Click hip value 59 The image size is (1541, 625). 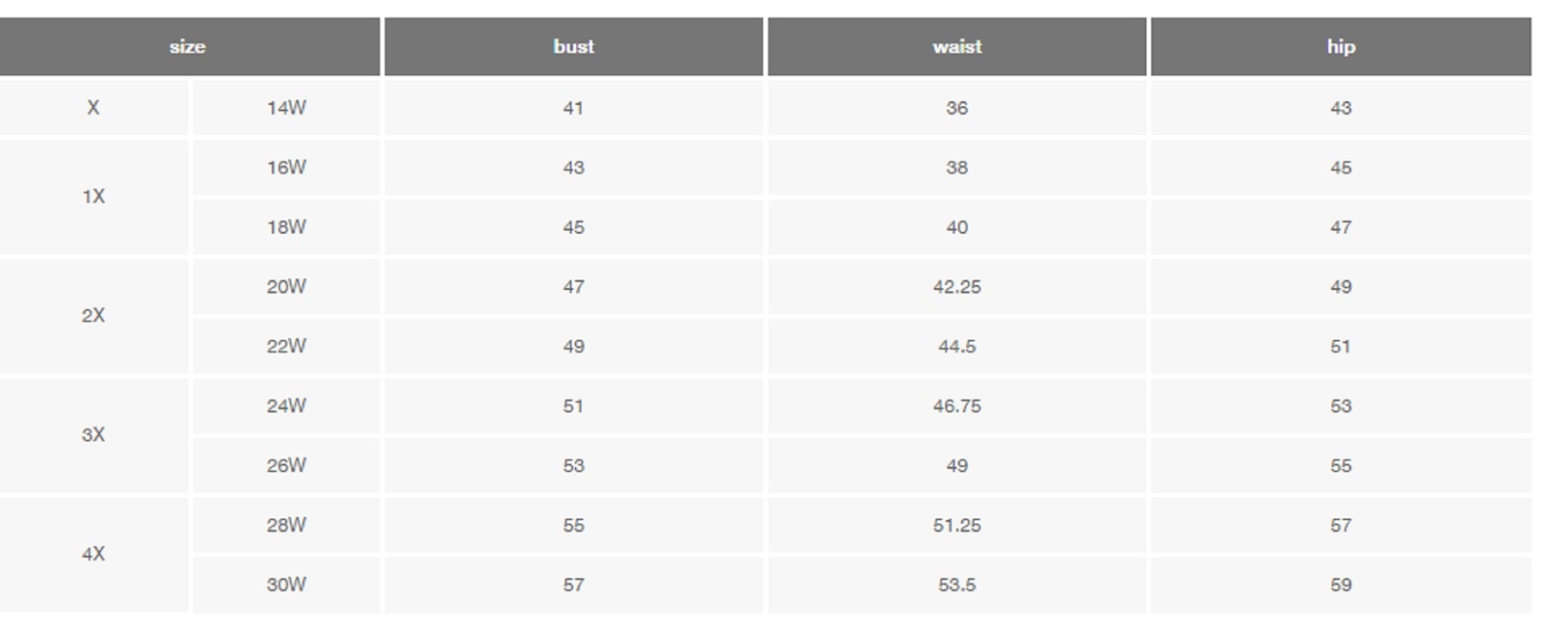[x=1341, y=585]
